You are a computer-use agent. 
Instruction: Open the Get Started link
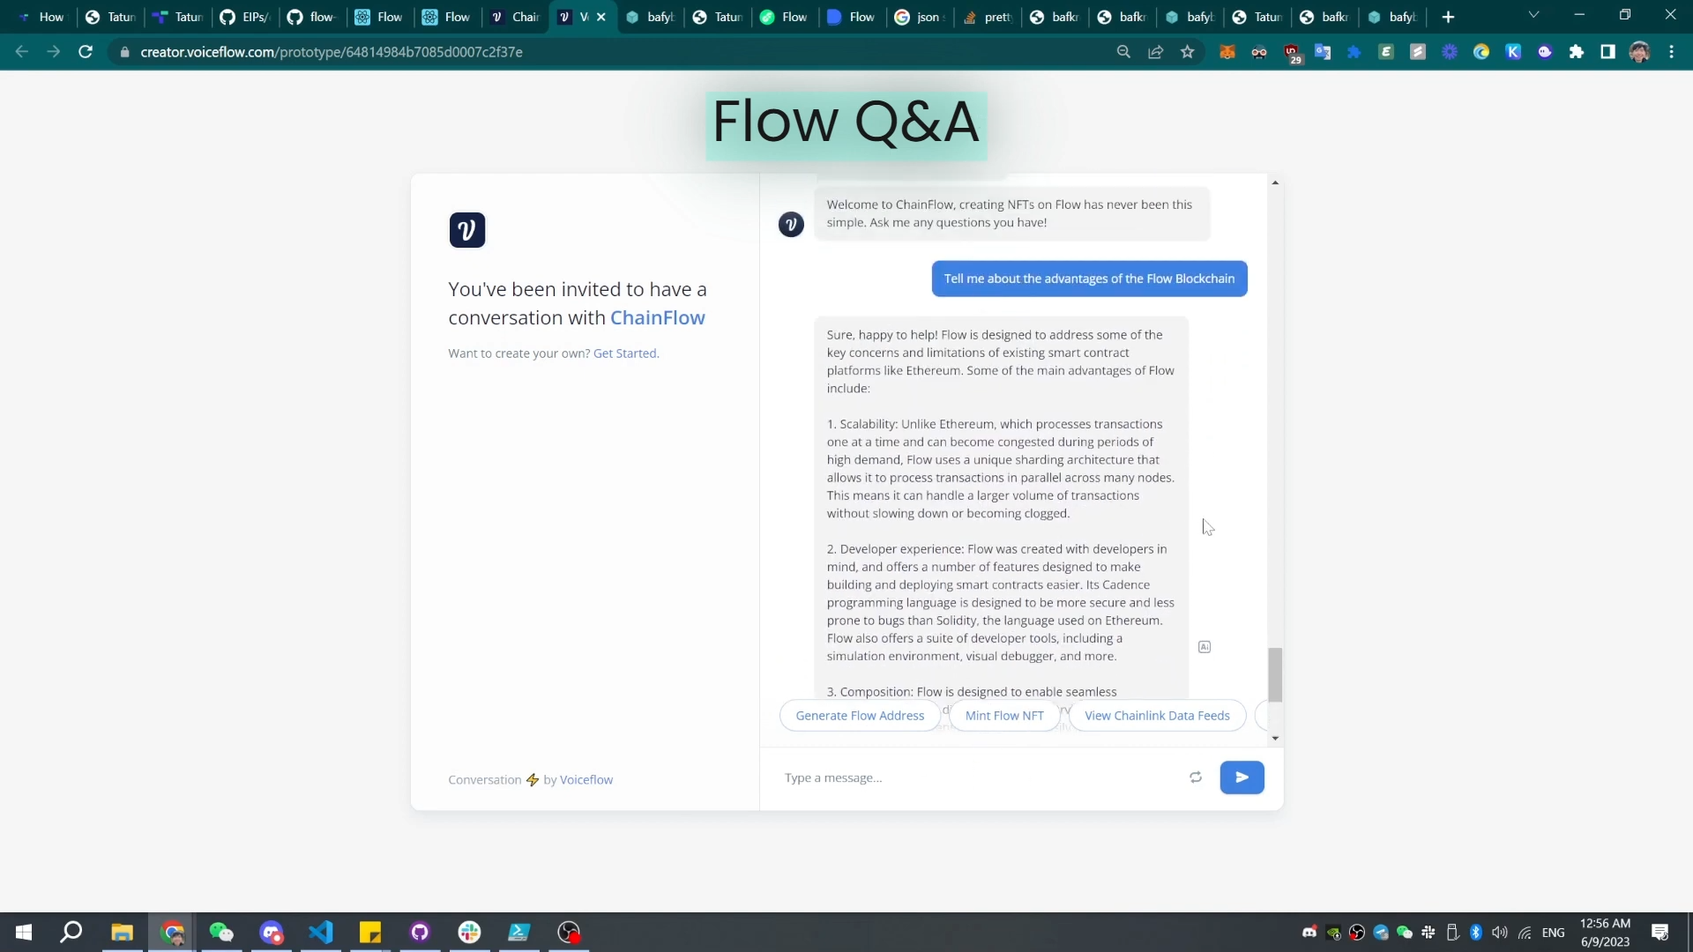tap(624, 353)
